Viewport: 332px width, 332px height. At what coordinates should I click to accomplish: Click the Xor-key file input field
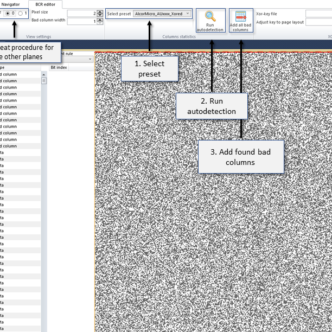(x=318, y=13)
